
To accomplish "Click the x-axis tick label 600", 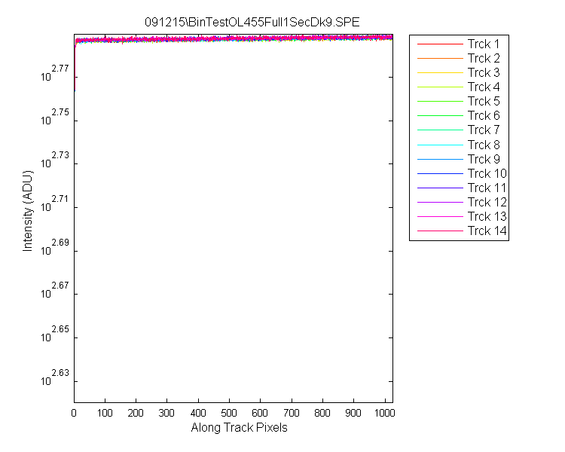I will coord(260,413).
